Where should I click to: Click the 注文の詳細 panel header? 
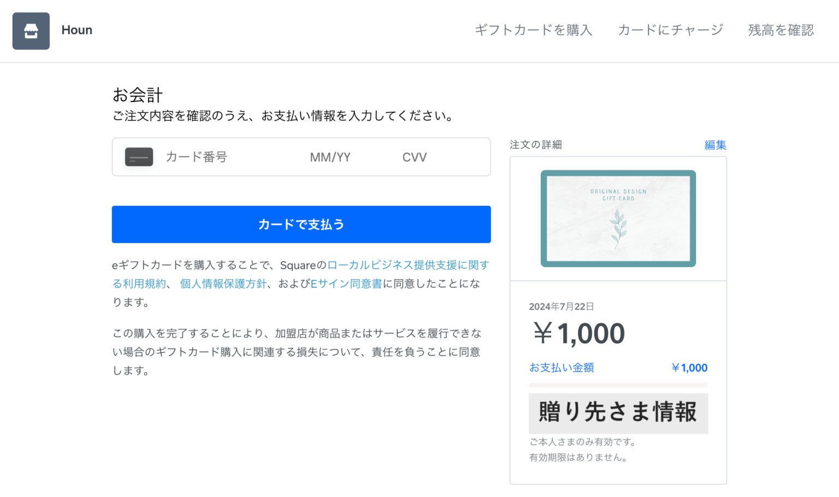click(535, 145)
